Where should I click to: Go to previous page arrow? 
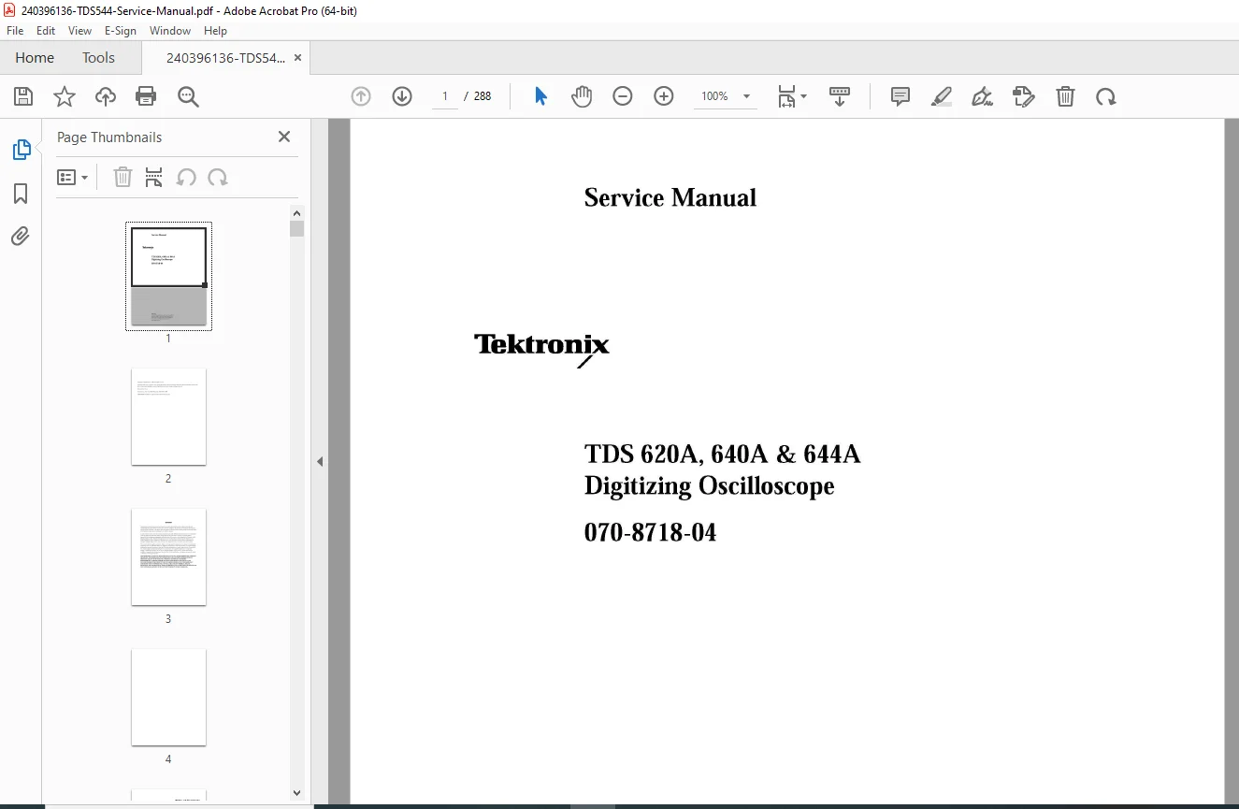[x=361, y=96]
